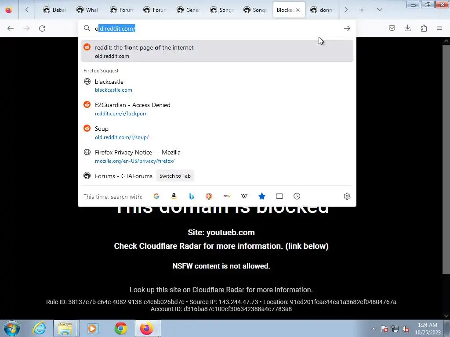Search this time with Bing icon
450x337 pixels.
pos(192,196)
